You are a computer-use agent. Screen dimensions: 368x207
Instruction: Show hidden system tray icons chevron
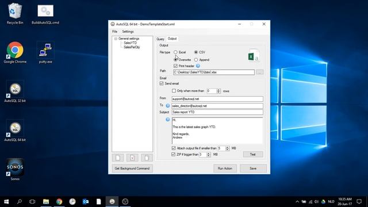[297, 202]
